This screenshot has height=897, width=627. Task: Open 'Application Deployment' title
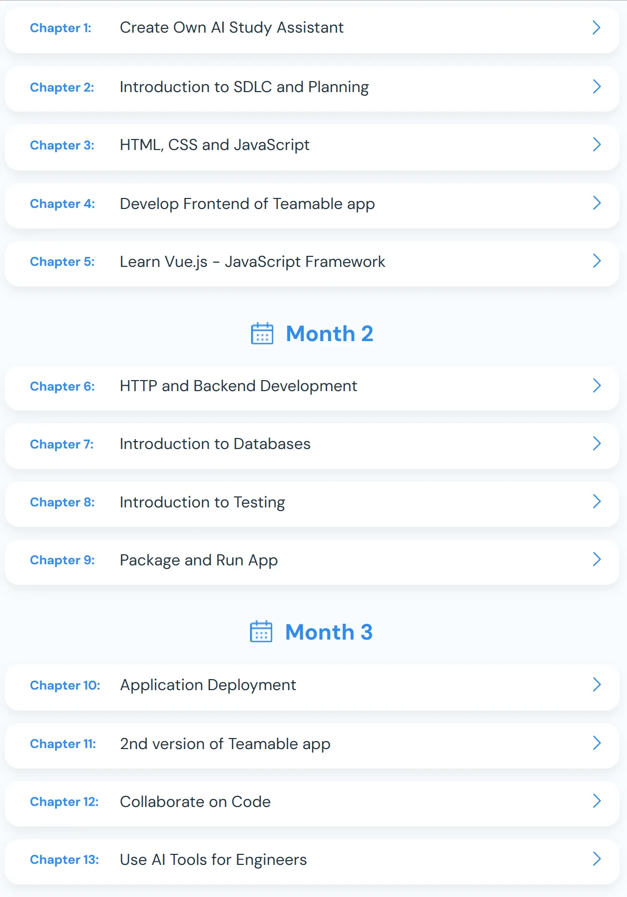tap(208, 685)
